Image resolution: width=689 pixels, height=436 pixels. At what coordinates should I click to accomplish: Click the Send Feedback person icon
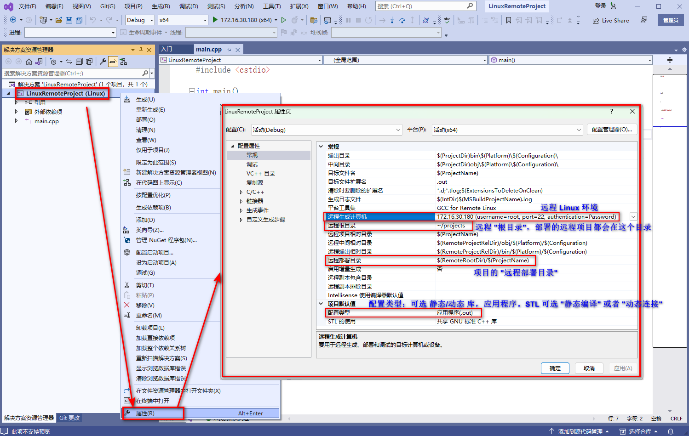click(x=644, y=20)
